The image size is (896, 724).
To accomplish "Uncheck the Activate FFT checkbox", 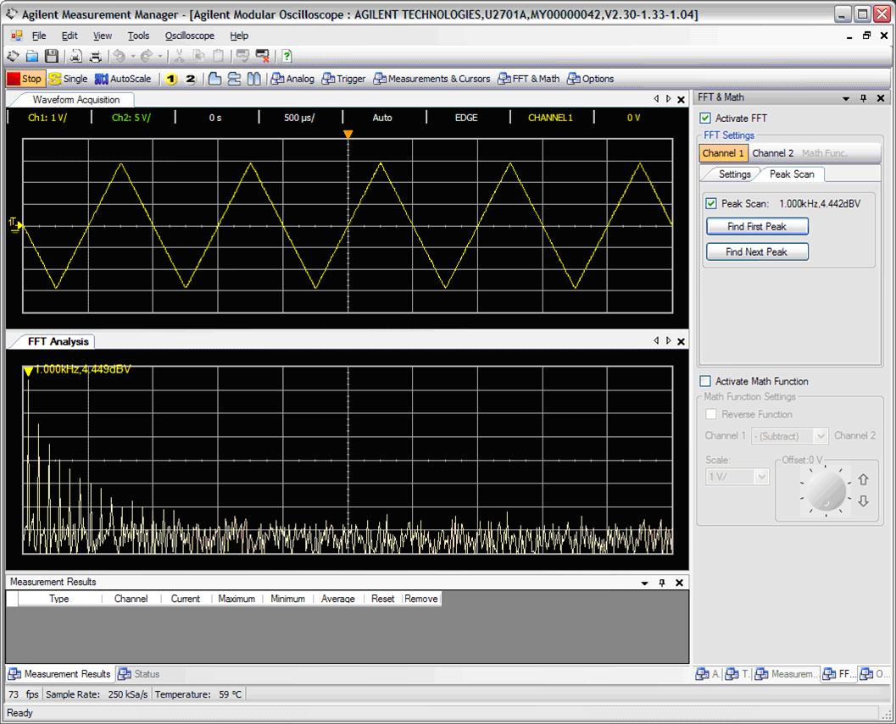I will [705, 119].
